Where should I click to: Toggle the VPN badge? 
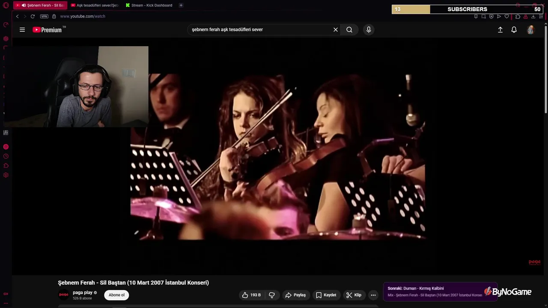tap(44, 16)
